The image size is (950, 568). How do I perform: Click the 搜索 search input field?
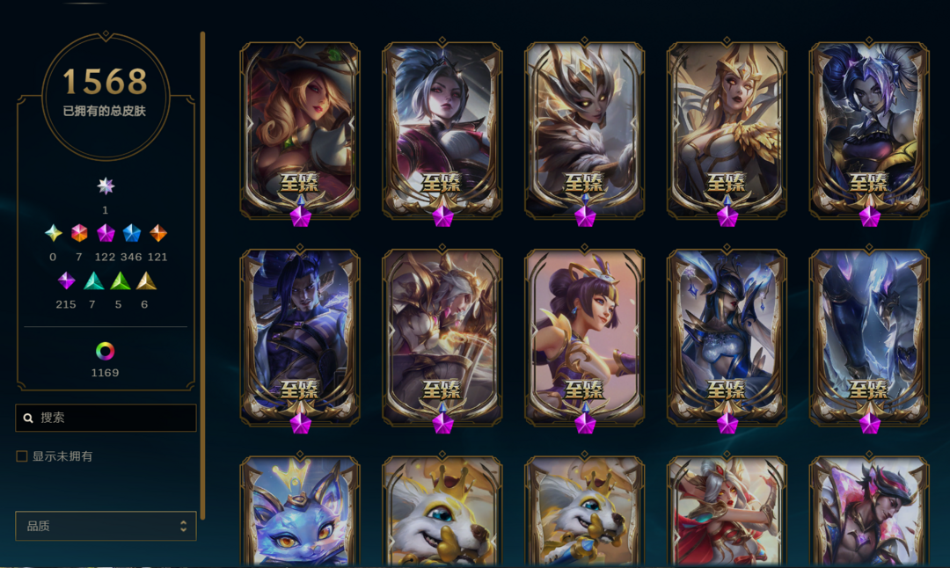(x=106, y=418)
